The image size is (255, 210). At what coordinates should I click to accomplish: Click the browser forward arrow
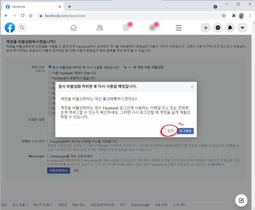[x=14, y=16]
